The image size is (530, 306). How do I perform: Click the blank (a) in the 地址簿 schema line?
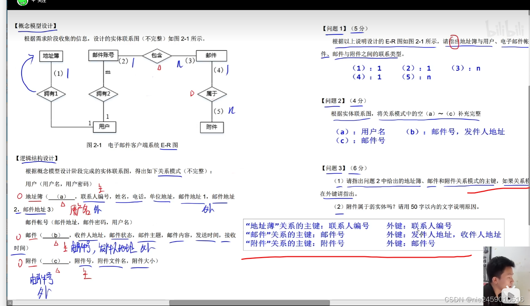pos(61,197)
